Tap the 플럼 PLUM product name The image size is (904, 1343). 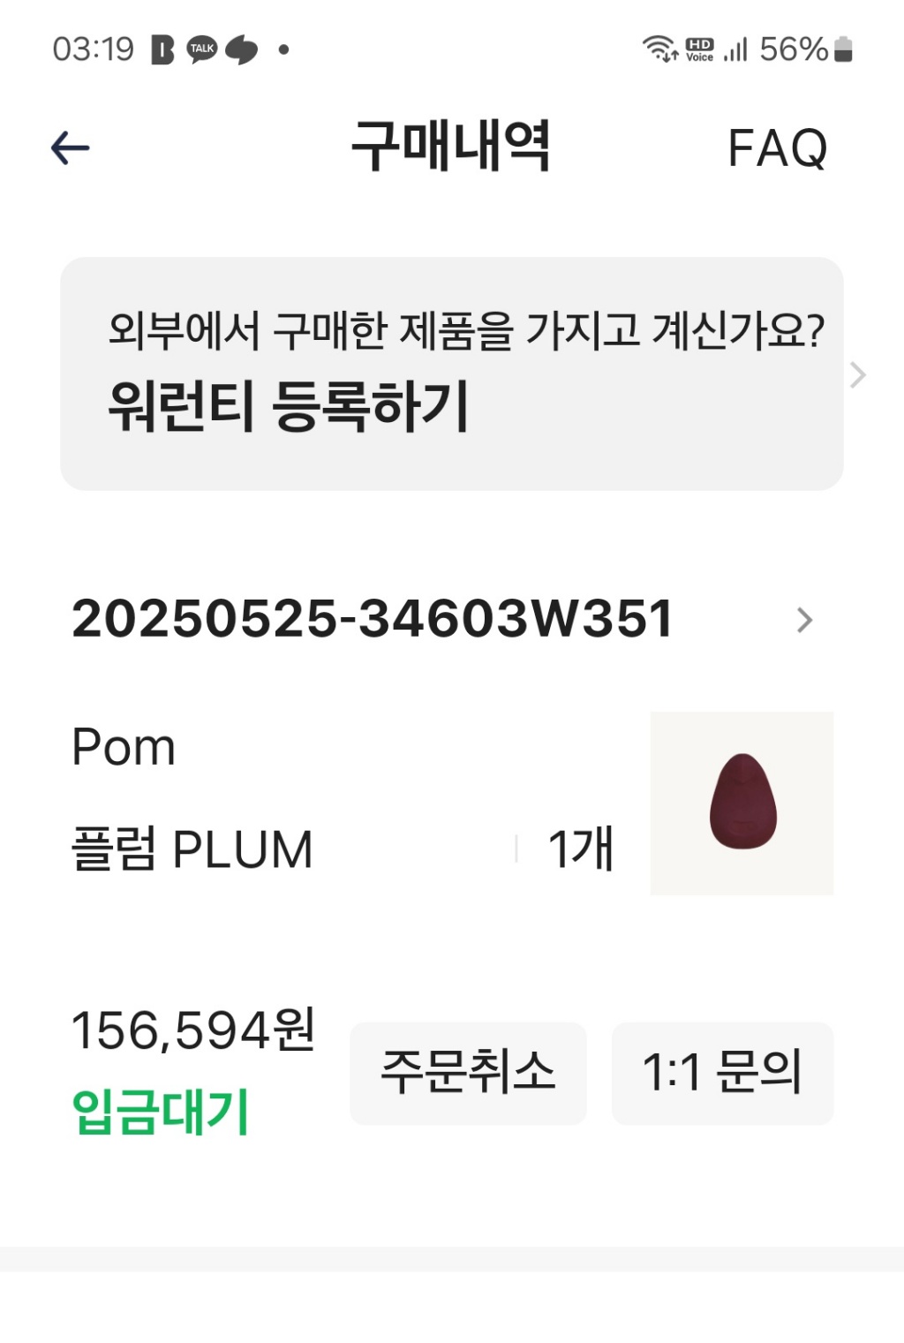(192, 849)
